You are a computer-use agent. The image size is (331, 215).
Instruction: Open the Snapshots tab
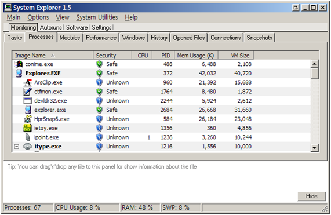[259, 38]
